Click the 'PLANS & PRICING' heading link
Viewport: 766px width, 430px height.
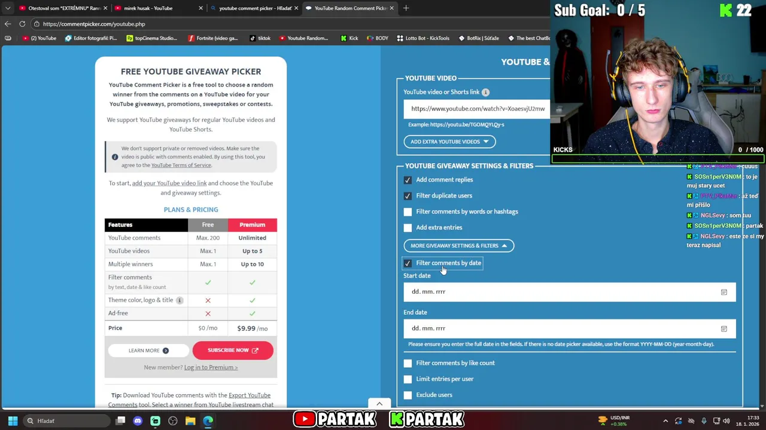191,210
